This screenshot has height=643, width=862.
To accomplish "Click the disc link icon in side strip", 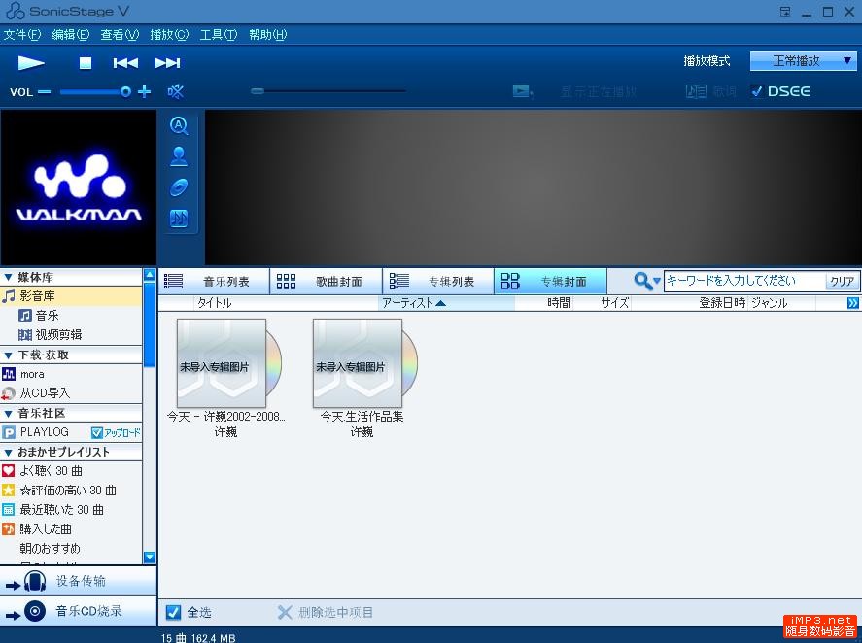I will pos(179,187).
